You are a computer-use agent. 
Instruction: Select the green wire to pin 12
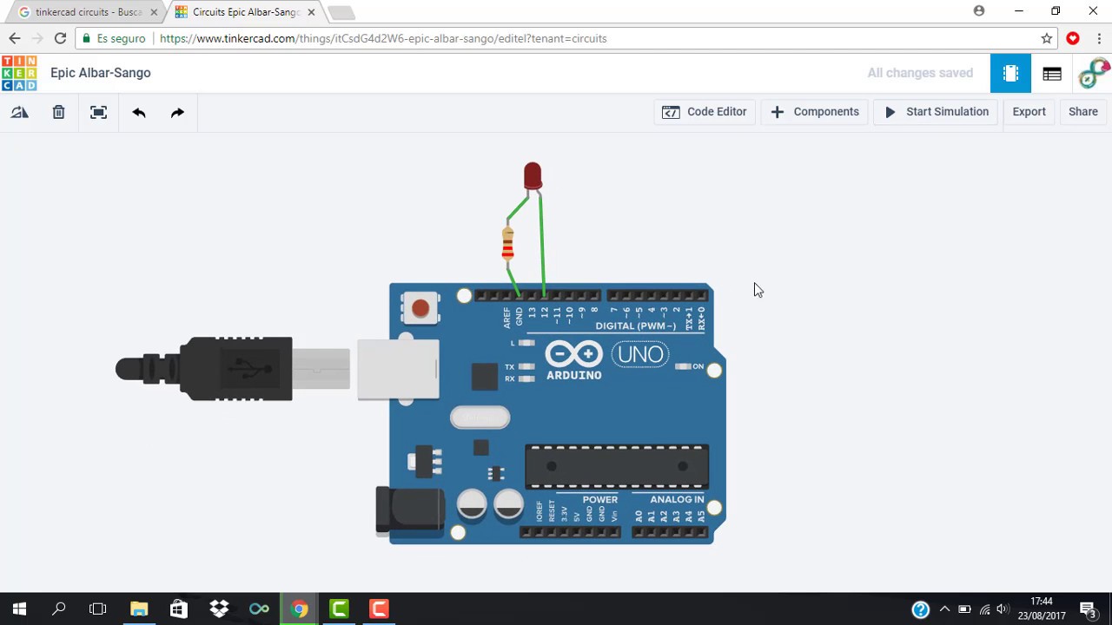point(542,247)
